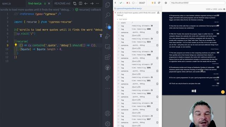Click the localhost:5000 URL field
Viewport: 226px width, 127px height.
point(197,3)
